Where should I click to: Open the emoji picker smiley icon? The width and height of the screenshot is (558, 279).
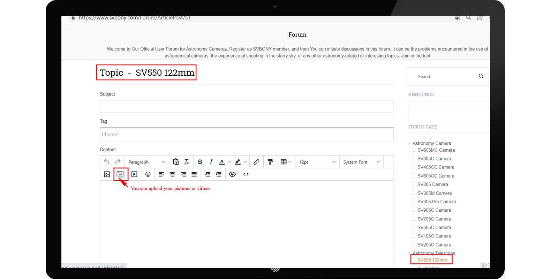[148, 174]
